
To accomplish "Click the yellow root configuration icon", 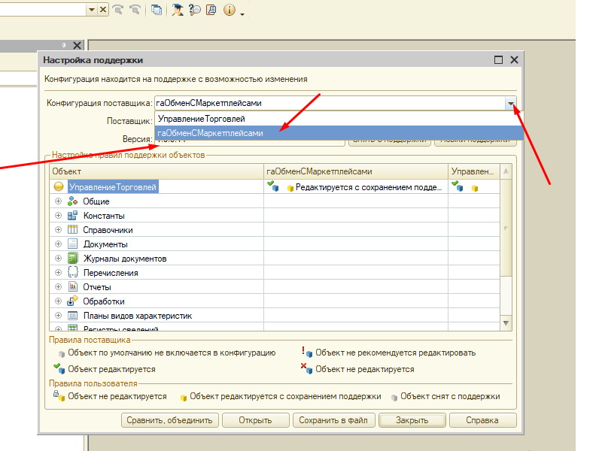I will coord(59,186).
